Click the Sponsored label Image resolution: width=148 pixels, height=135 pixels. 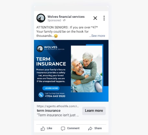pyautogui.click(x=54, y=20)
